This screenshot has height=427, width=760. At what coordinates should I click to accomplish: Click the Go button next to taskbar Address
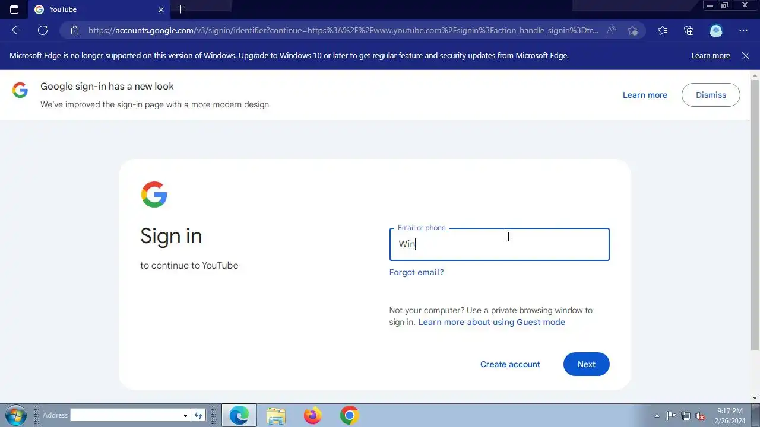coord(198,415)
